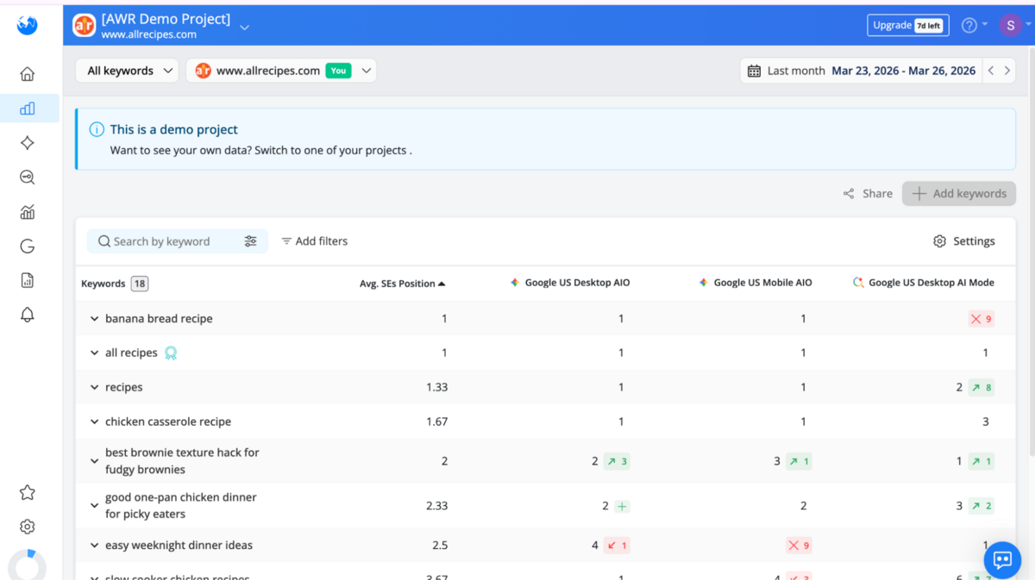This screenshot has width=1035, height=580.
Task: Click the 2.33 average position value
Action: click(x=436, y=506)
